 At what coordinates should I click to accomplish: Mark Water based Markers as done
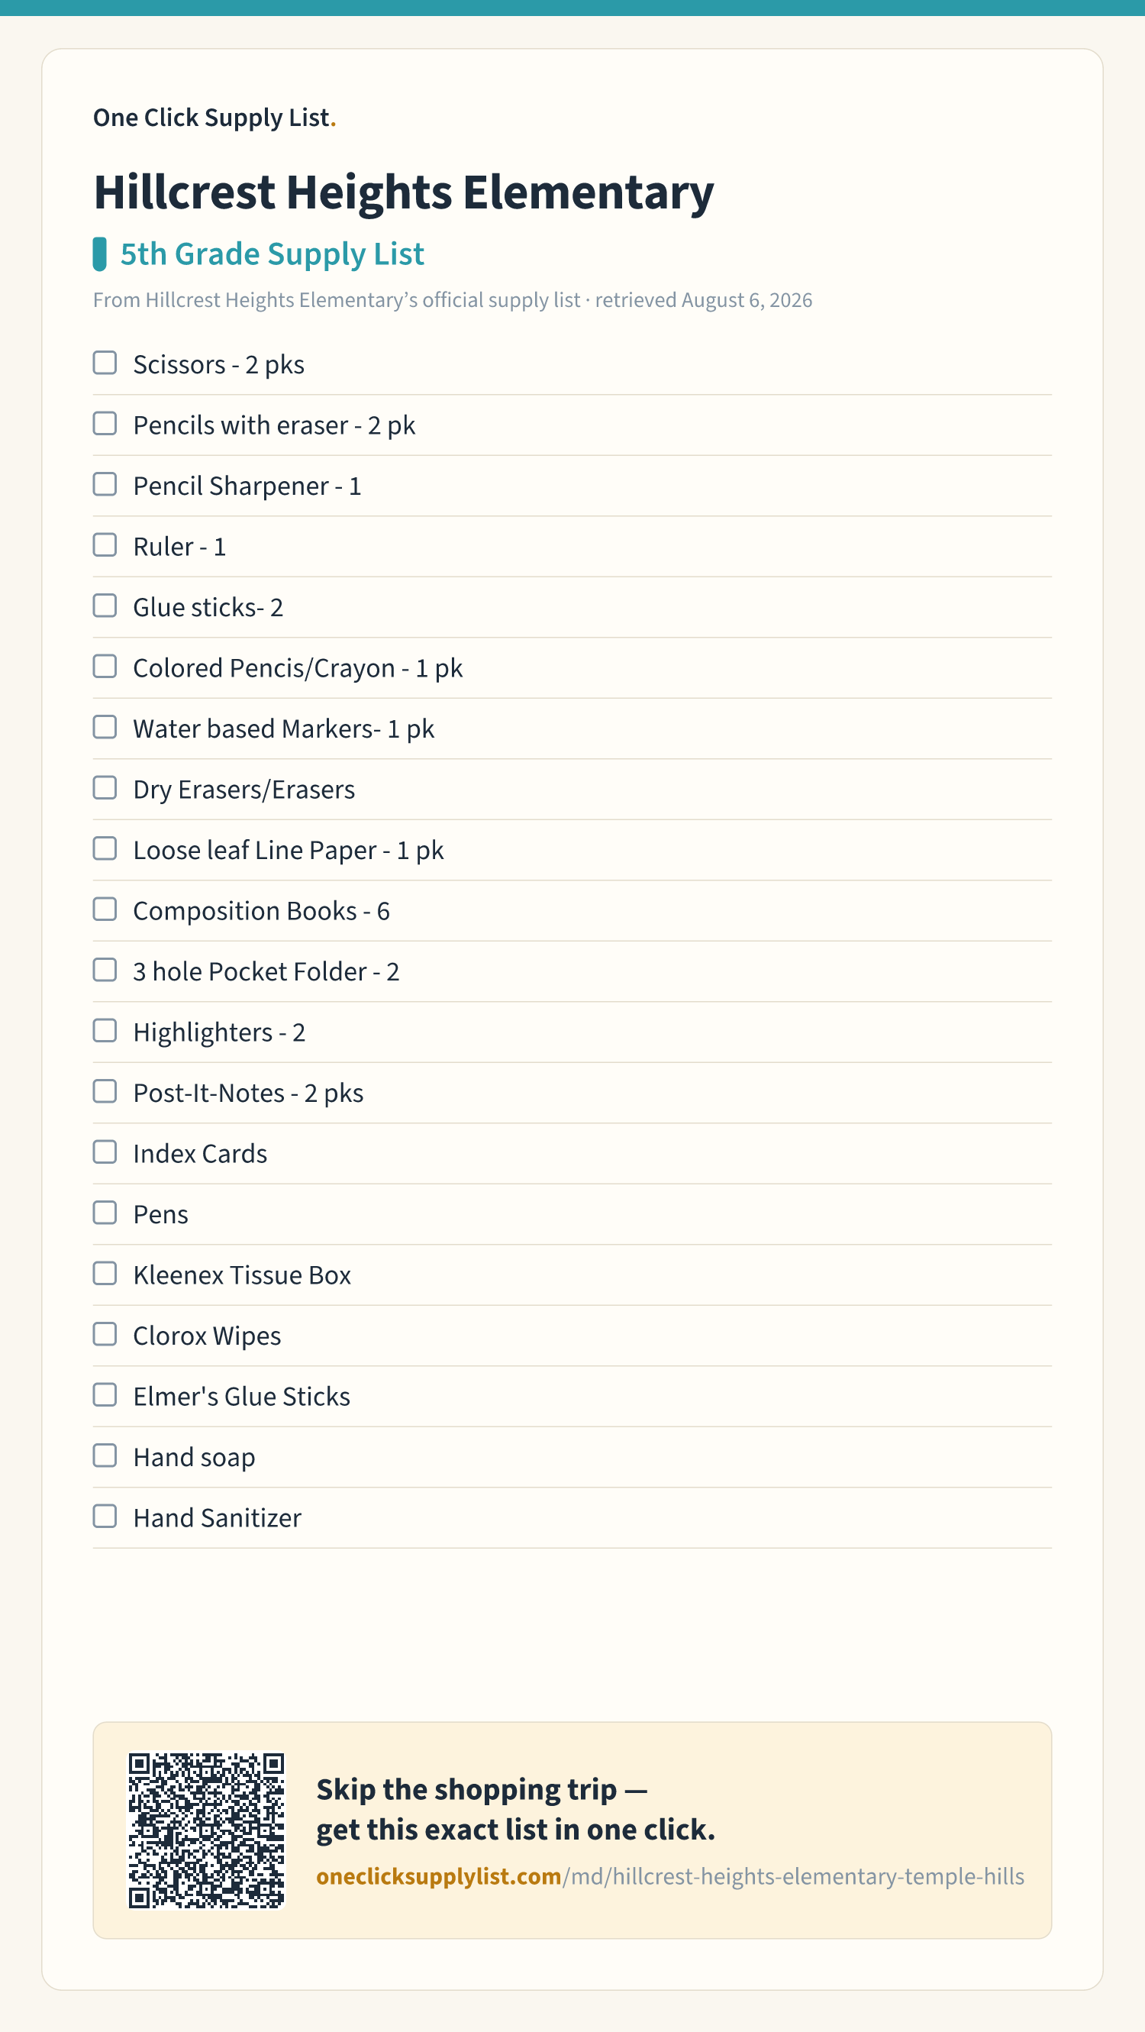pos(105,727)
